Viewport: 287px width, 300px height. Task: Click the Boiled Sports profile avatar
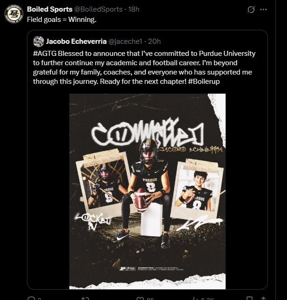tap(14, 14)
